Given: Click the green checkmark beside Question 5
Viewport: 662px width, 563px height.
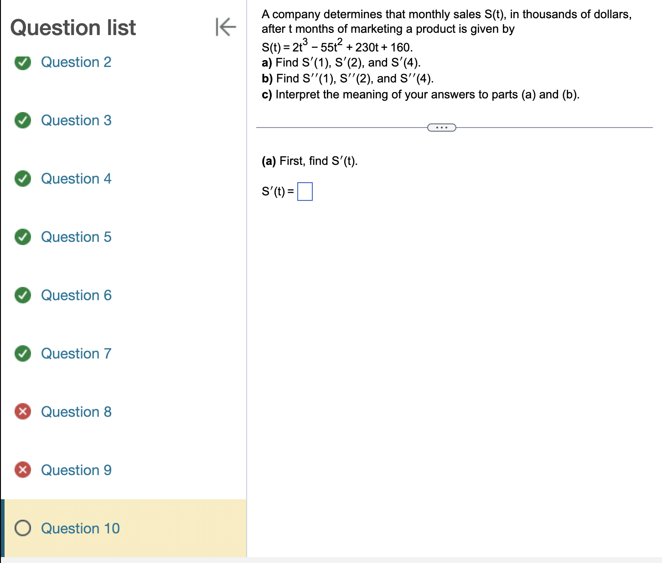Looking at the screenshot, I should tap(22, 237).
